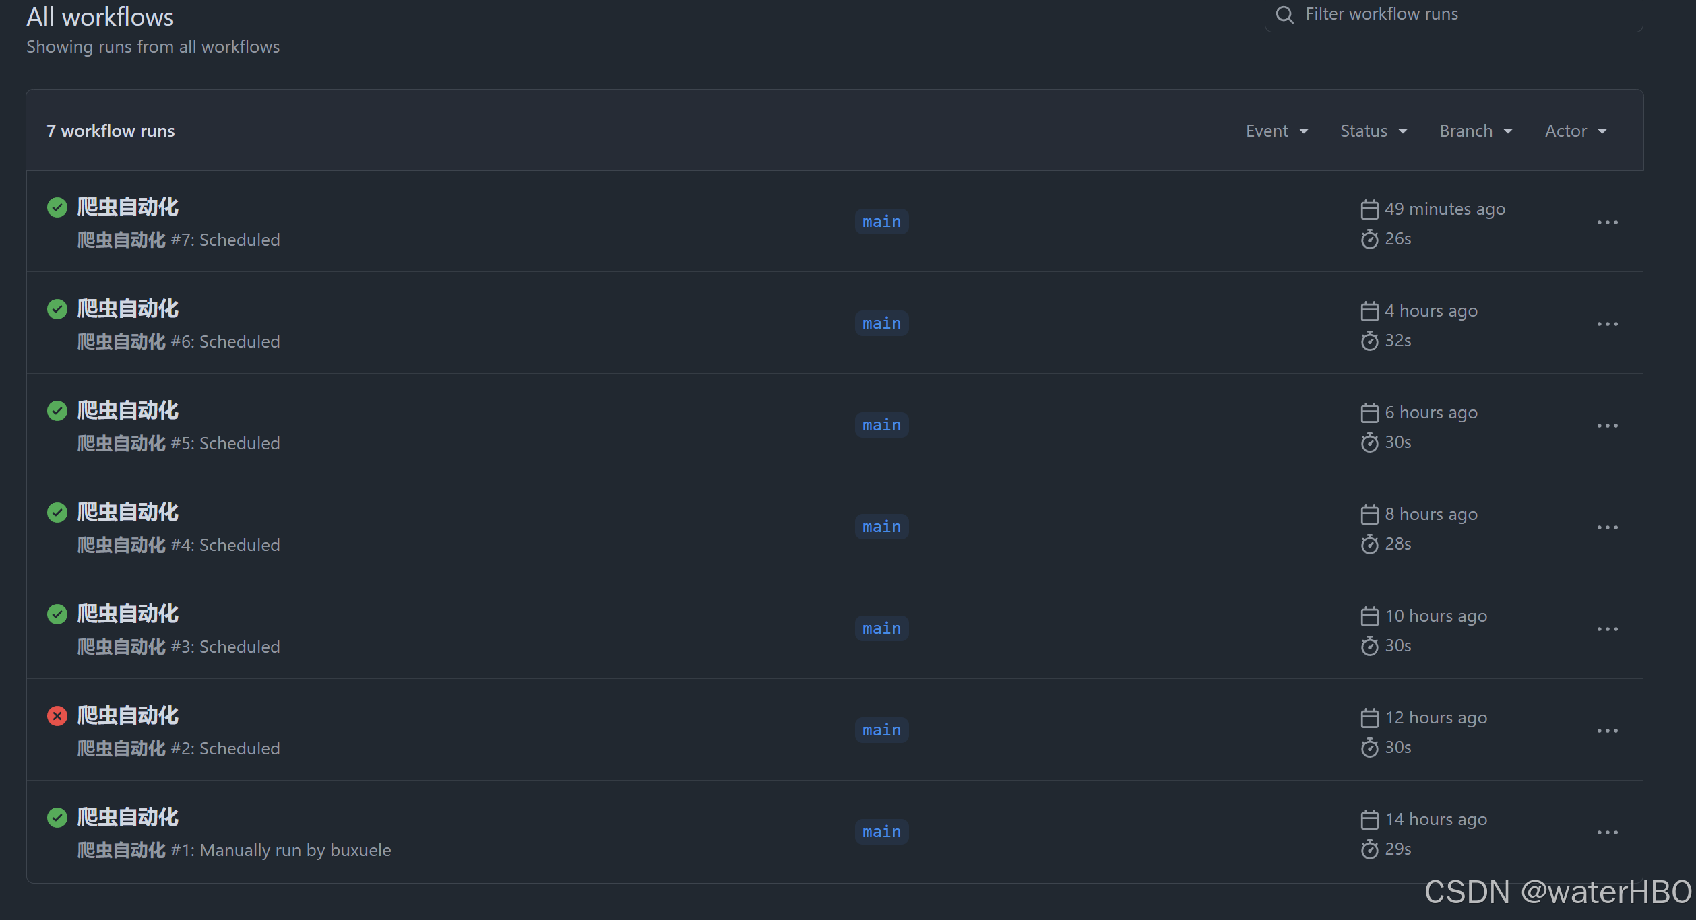Open the three-dot menu for run #7
Image resolution: width=1696 pixels, height=920 pixels.
click(x=1607, y=222)
